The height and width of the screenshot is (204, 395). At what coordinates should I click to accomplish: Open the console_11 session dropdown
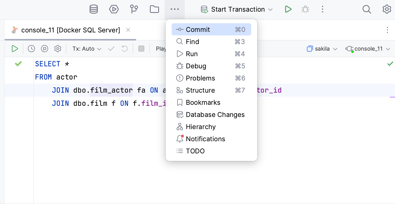[x=368, y=49]
